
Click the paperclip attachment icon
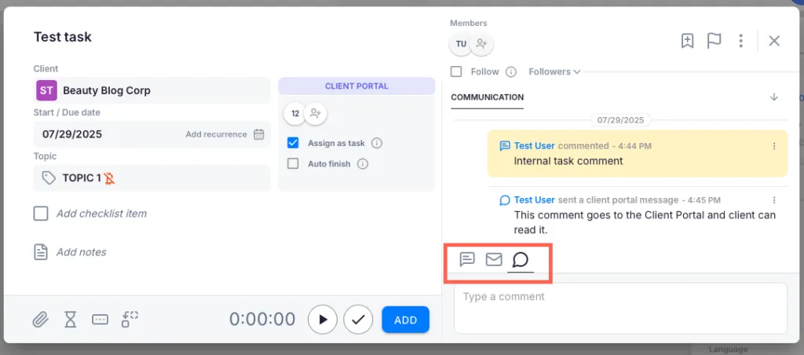[41, 319]
